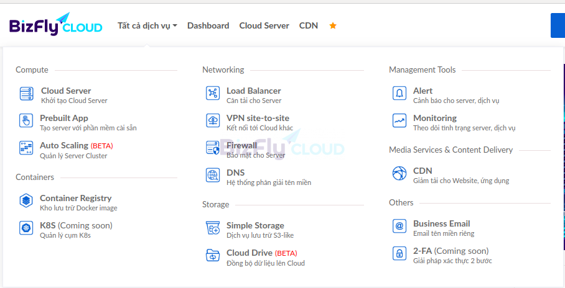
Task: Click the Networking section heading
Action: pos(223,70)
